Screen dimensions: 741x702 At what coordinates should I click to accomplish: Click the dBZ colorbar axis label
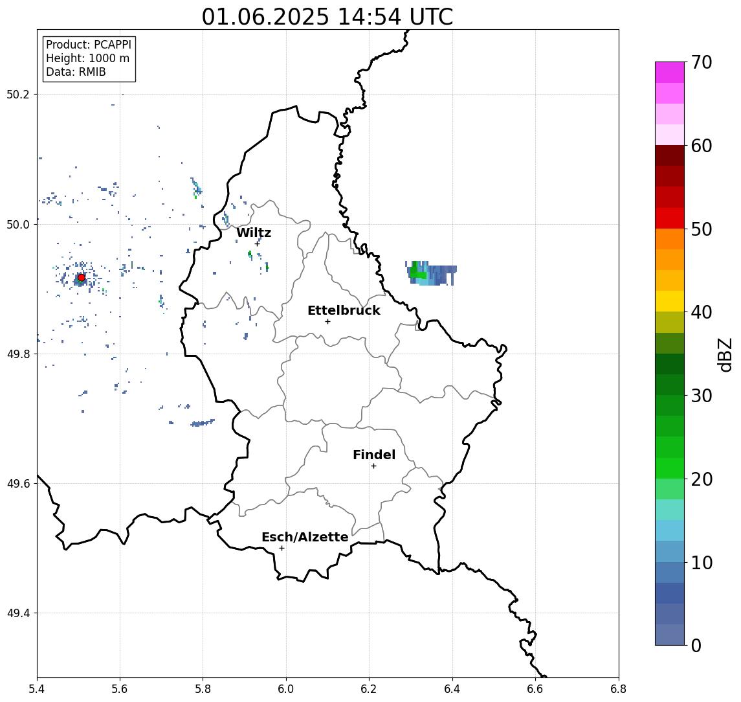(725, 355)
